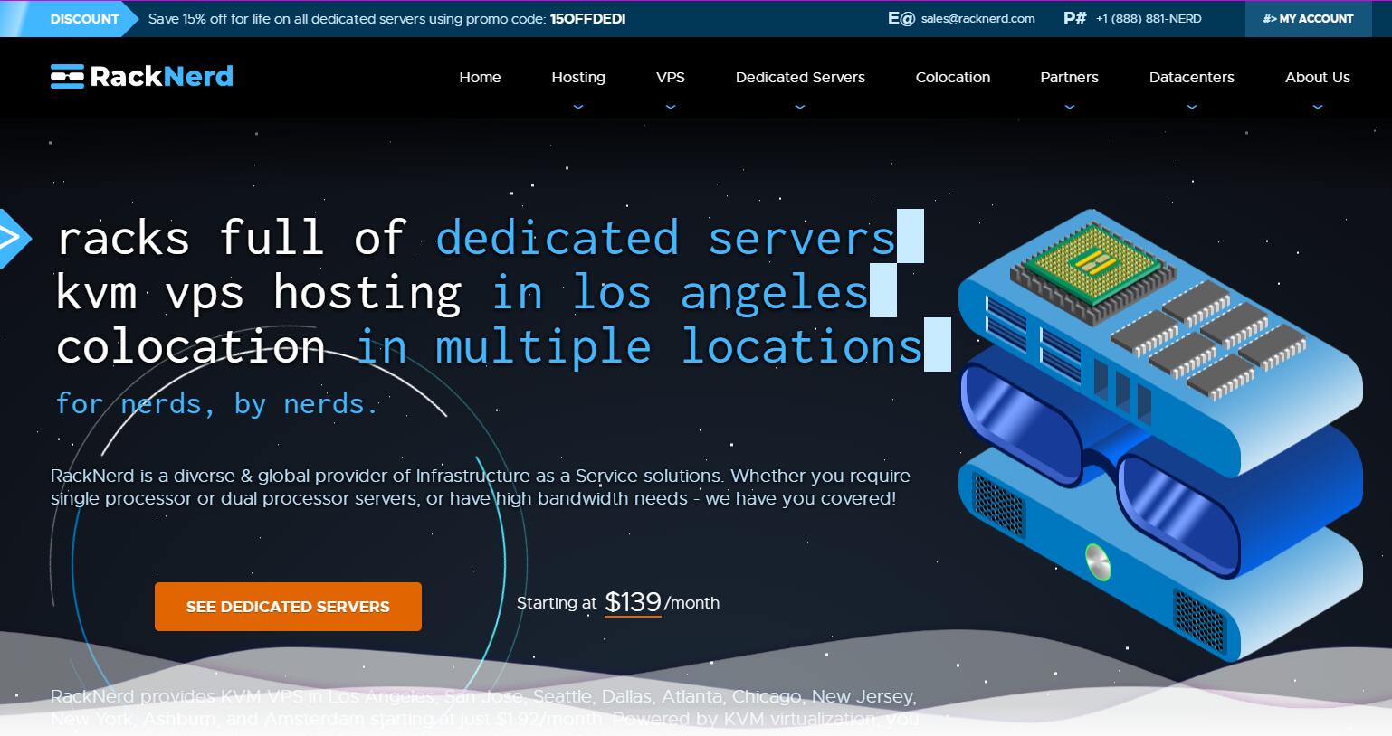Click the 'Starting at' label
1392x736 pixels.
coord(557,603)
